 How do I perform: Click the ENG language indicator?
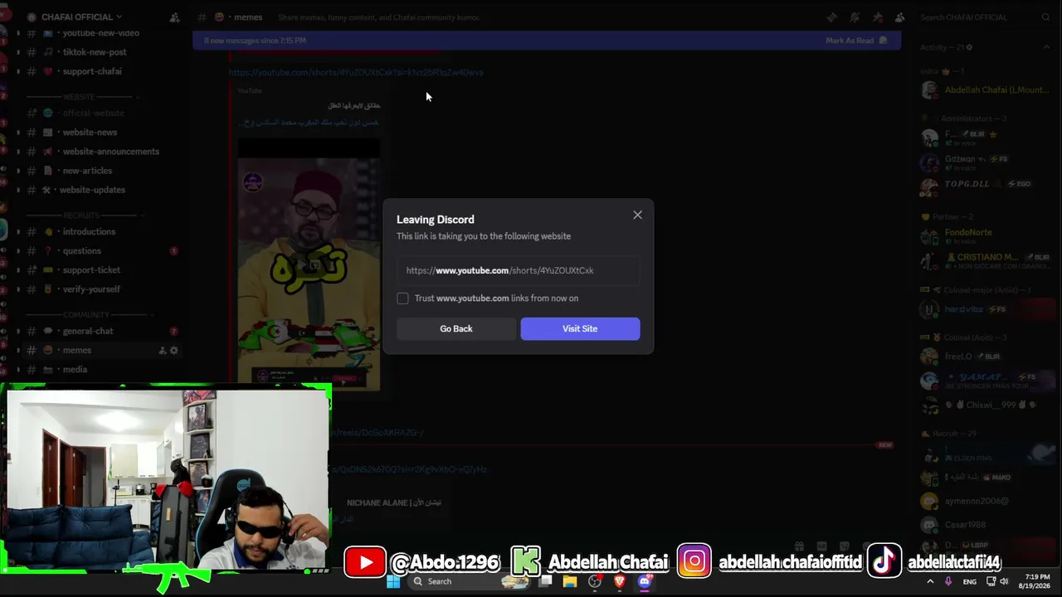click(x=969, y=582)
